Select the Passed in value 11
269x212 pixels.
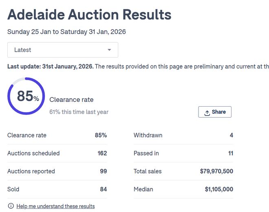[230, 153]
